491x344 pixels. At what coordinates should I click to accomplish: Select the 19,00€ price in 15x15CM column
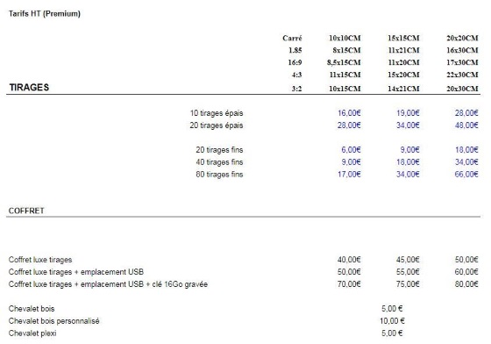click(408, 113)
